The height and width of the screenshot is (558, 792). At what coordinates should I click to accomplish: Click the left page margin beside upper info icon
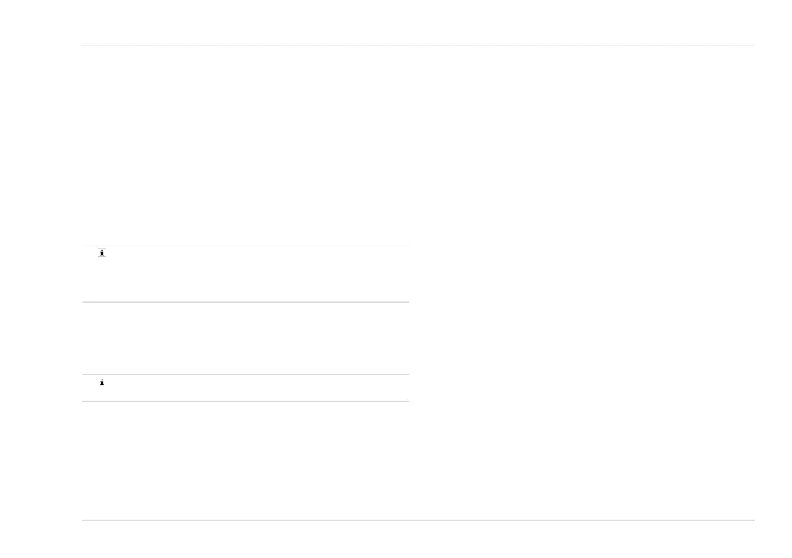point(40,254)
